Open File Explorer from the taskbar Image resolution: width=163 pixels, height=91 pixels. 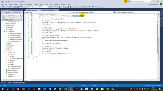(39, 89)
